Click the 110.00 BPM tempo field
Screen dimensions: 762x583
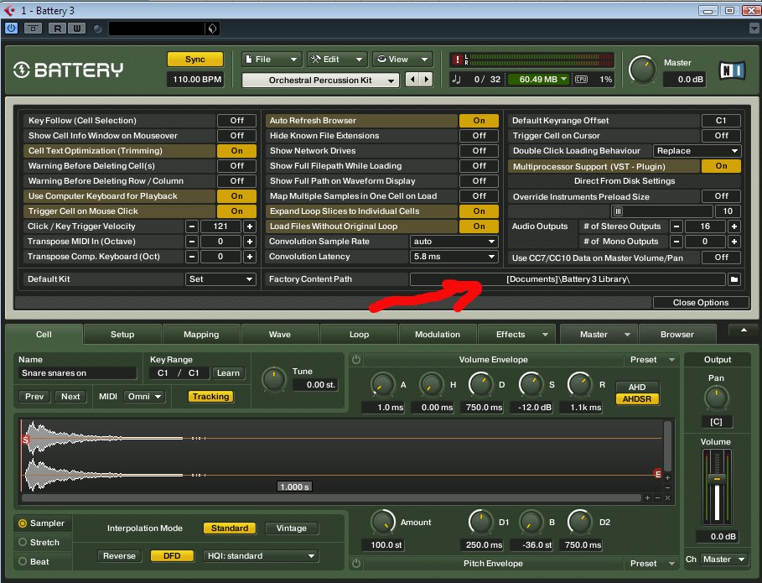[195, 79]
